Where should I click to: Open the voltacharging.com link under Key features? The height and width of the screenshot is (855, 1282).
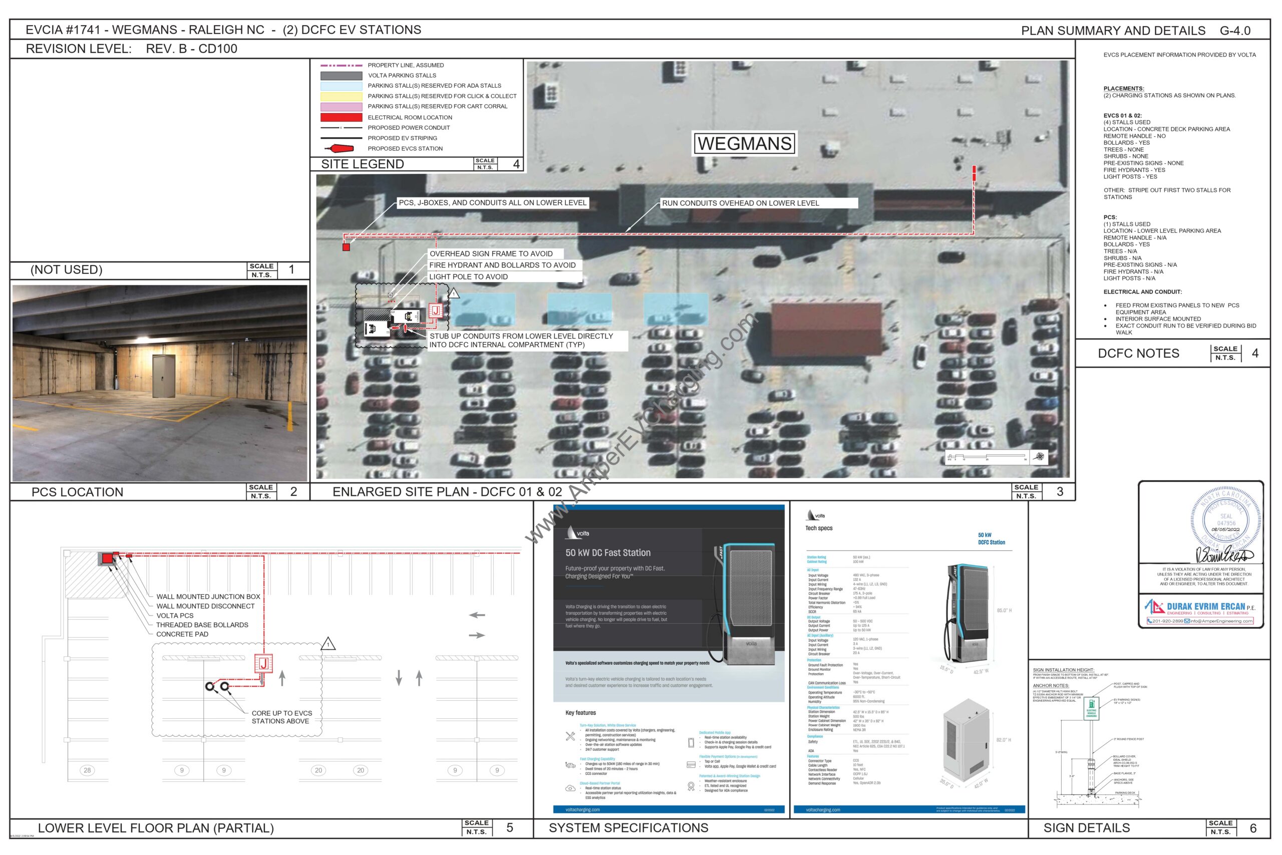583,810
